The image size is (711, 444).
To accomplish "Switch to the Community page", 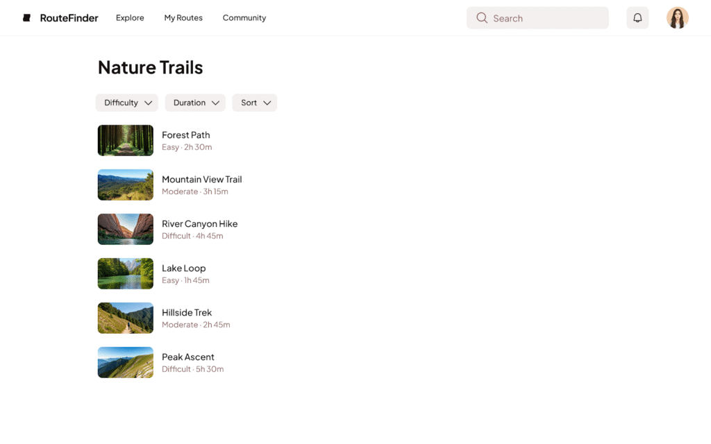I will pyautogui.click(x=244, y=18).
